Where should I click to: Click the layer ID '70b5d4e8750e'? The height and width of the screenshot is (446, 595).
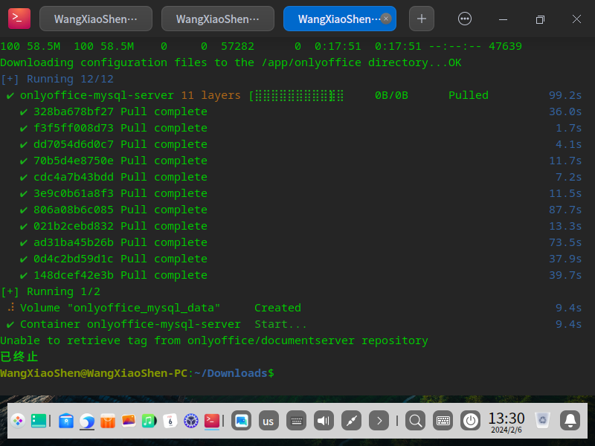(74, 161)
